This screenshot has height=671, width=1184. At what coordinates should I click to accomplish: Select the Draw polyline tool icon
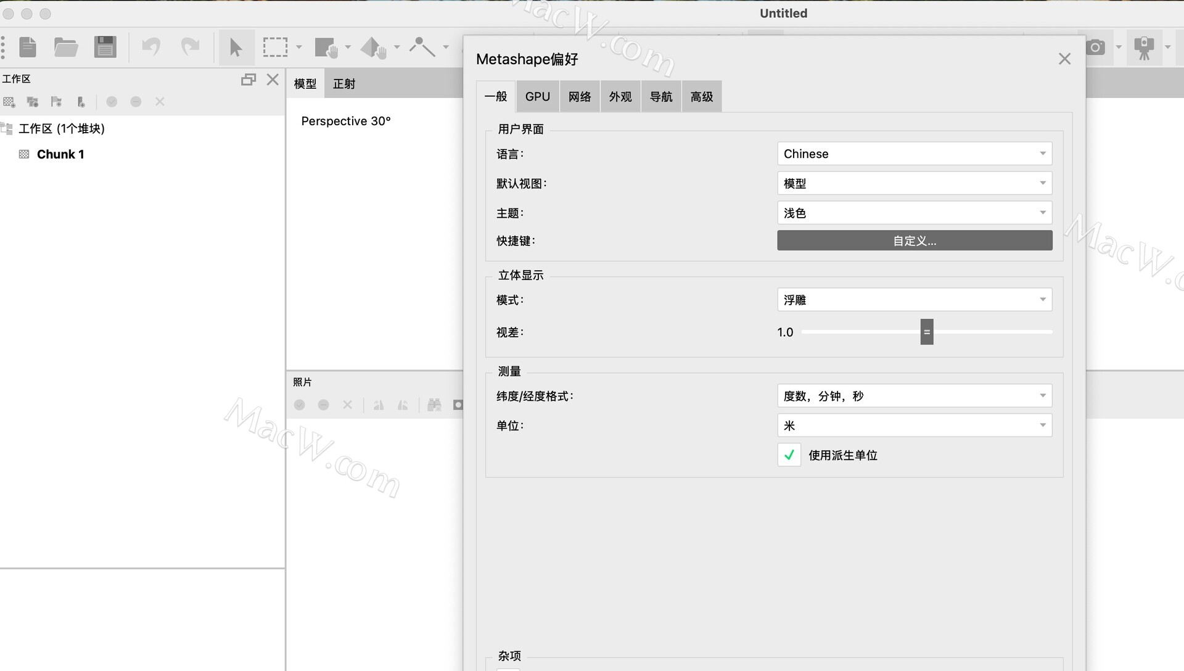[422, 47]
